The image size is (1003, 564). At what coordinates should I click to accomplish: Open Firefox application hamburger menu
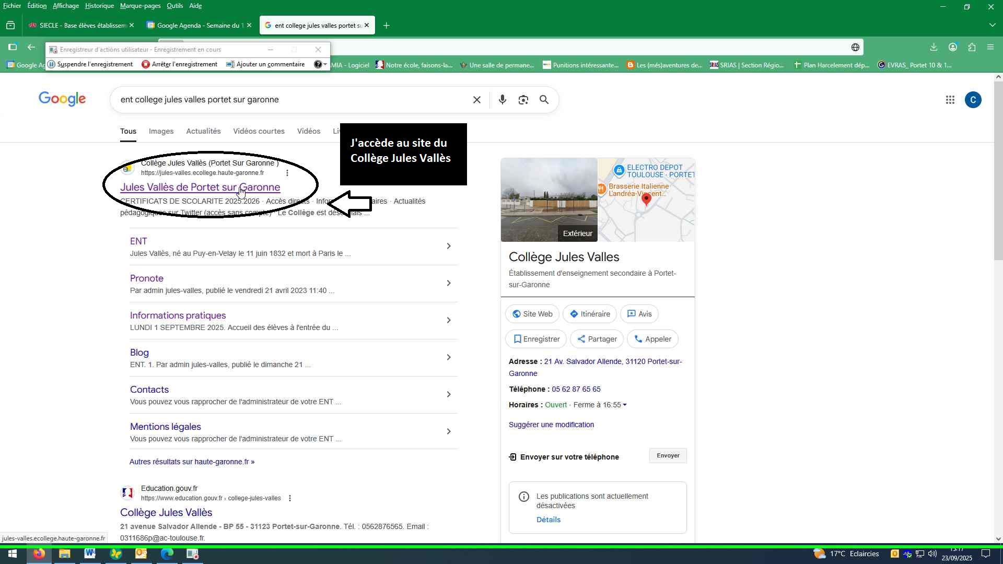pyautogui.click(x=990, y=47)
